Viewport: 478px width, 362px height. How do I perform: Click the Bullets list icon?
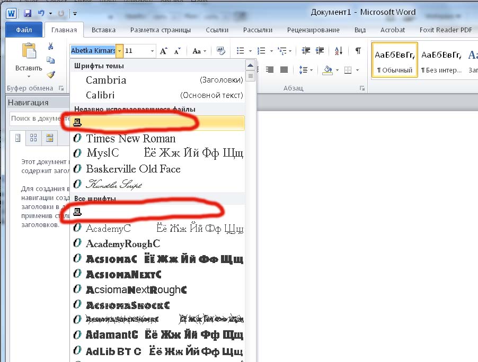tap(241, 50)
